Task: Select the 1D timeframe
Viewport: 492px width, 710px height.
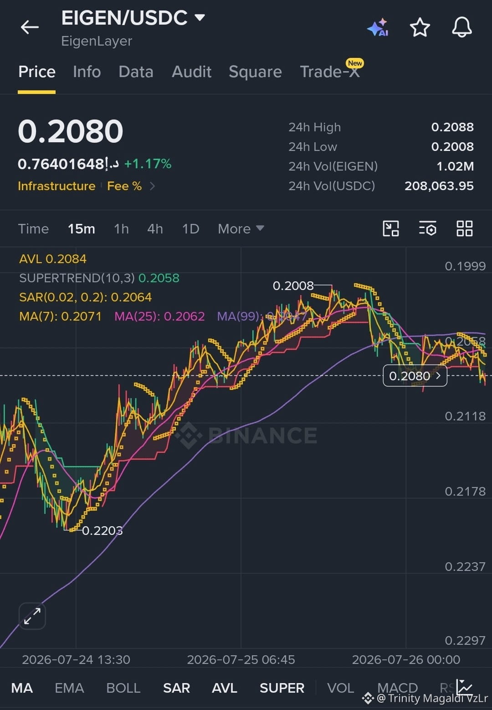Action: point(190,228)
